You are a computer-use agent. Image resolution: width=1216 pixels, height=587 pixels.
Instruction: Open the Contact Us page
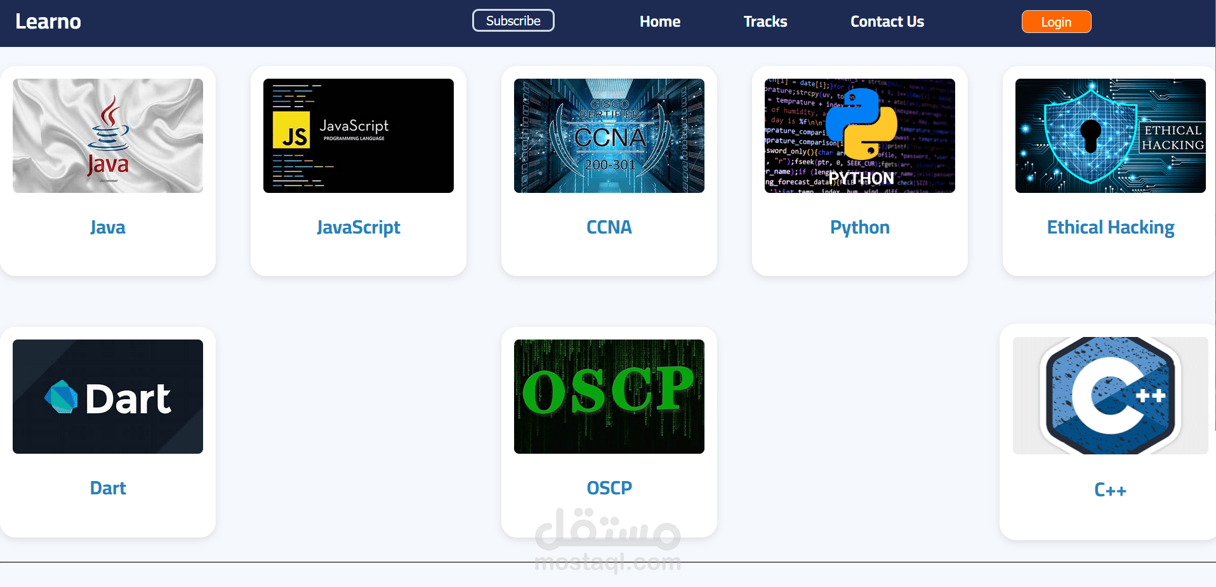point(887,22)
